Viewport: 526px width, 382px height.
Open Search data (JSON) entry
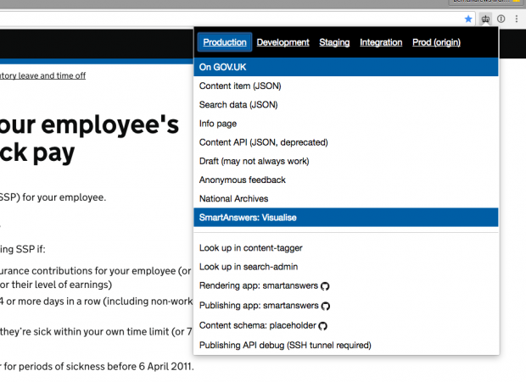(x=346, y=105)
